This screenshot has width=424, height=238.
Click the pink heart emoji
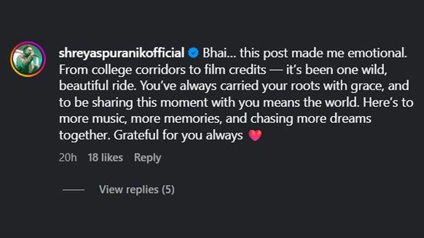pos(255,136)
